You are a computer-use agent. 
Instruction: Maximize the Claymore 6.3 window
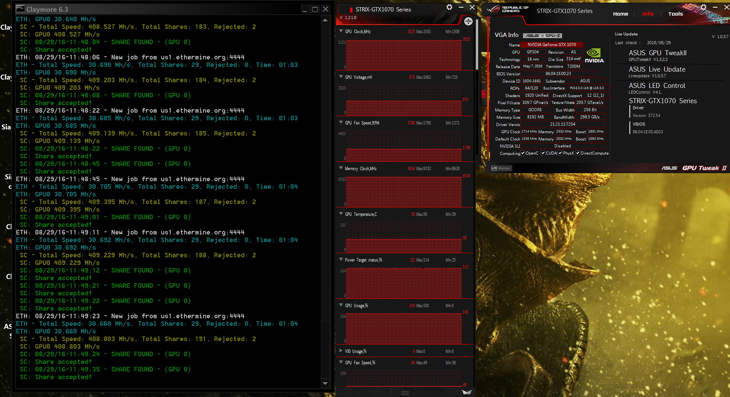coord(315,9)
